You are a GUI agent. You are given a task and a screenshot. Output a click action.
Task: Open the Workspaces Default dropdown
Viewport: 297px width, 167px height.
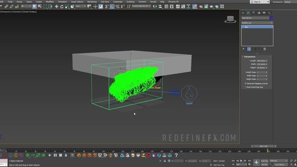[290, 2]
